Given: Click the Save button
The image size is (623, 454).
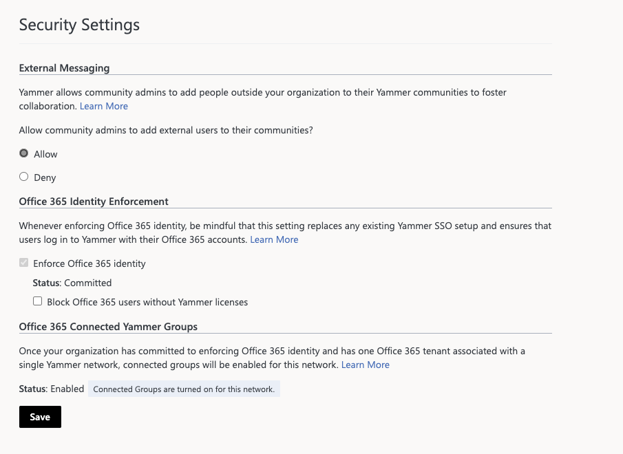Looking at the screenshot, I should pyautogui.click(x=40, y=417).
